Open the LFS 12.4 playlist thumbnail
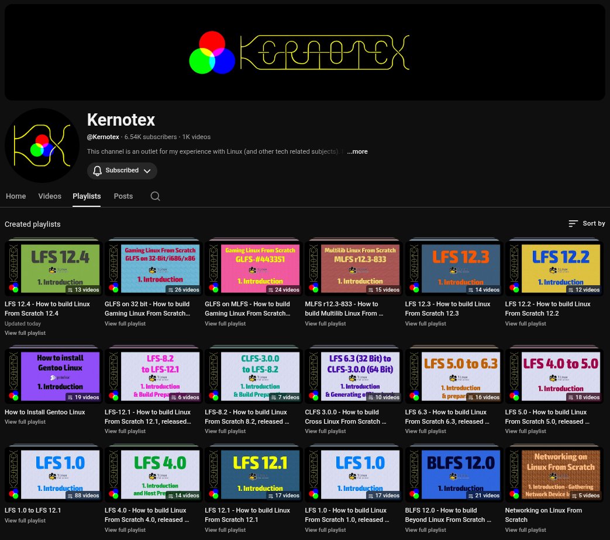Viewport: 610px width, 540px height. (x=54, y=268)
